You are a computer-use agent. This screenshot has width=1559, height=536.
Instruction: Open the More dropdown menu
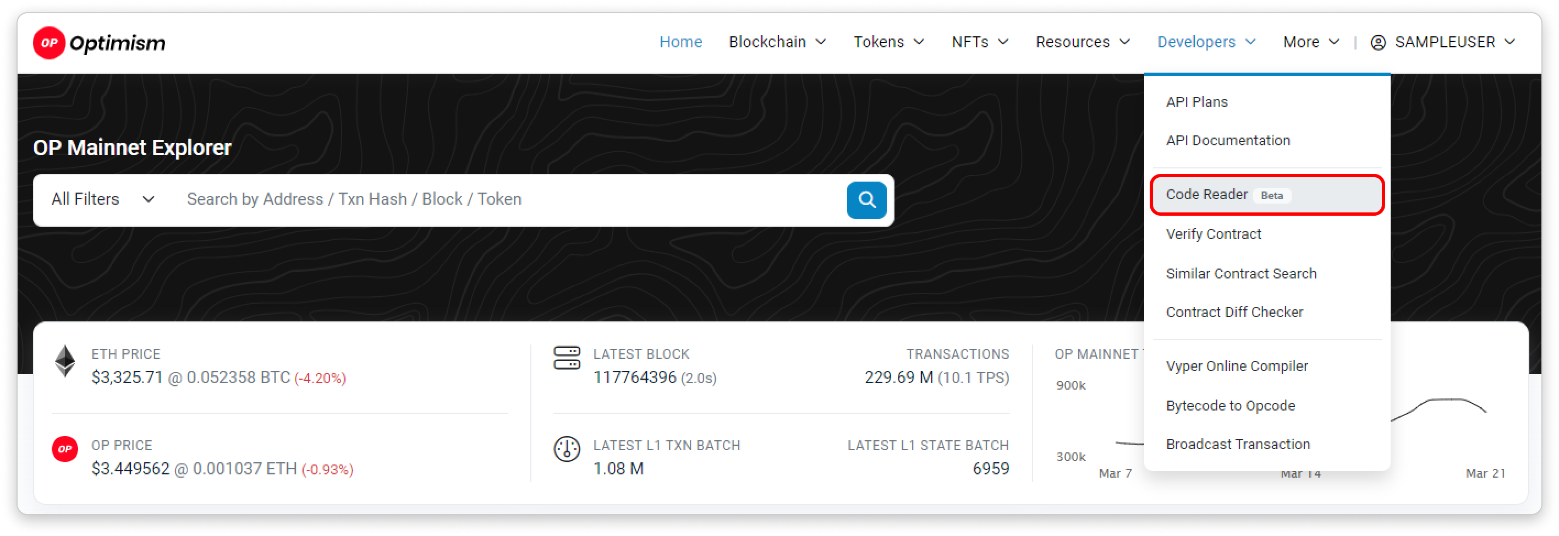[x=1311, y=42]
